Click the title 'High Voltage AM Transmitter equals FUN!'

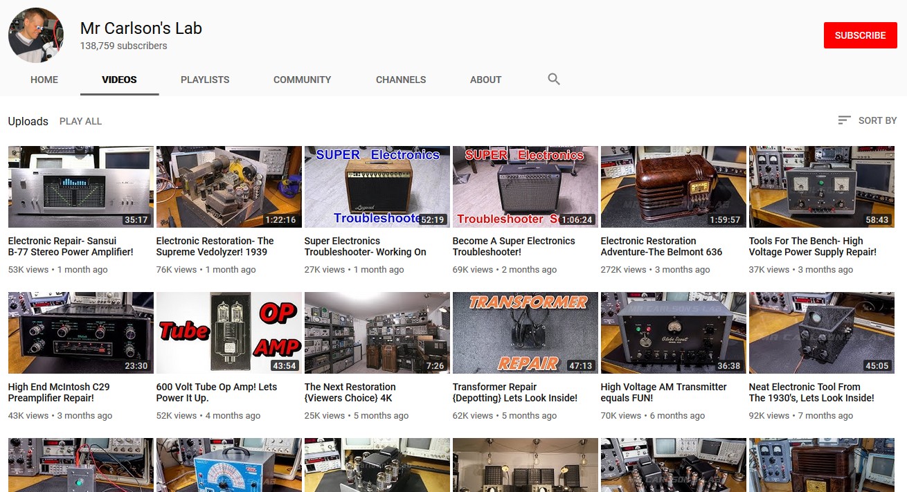(x=664, y=392)
